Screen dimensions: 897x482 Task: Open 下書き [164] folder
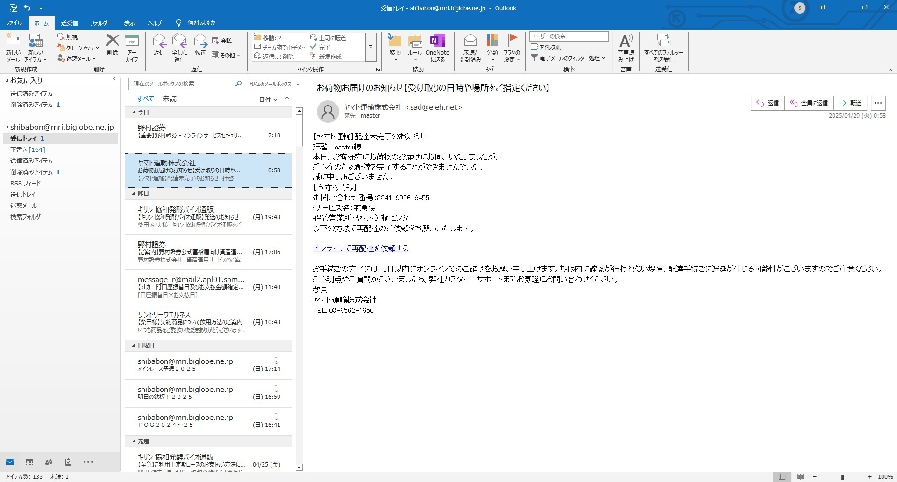(x=28, y=149)
